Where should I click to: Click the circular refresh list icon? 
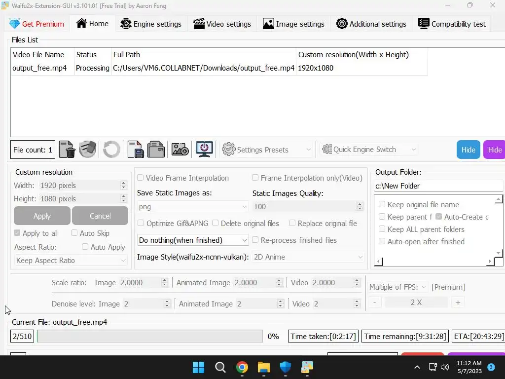(x=111, y=150)
